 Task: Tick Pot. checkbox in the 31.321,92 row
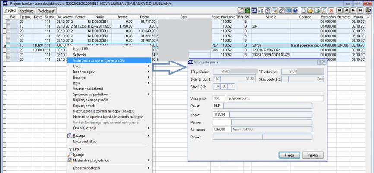[x=8, y=36]
